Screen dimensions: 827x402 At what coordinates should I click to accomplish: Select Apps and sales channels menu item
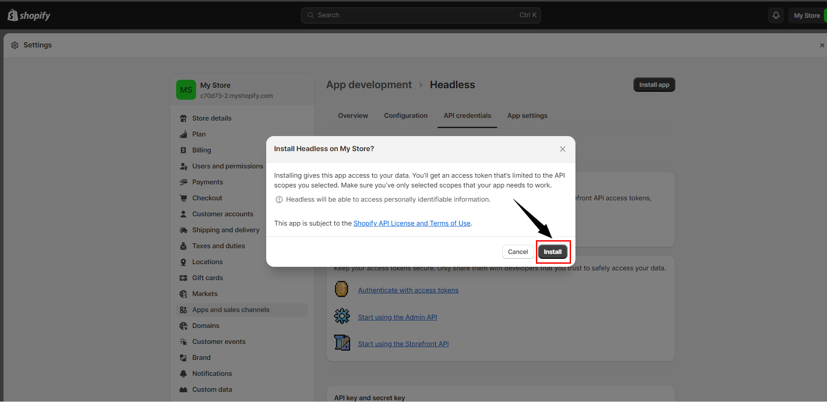point(231,310)
